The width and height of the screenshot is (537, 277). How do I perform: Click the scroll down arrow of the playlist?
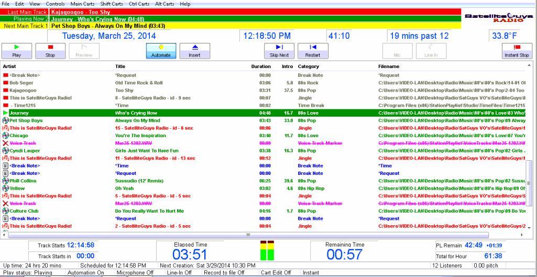coord(529,227)
